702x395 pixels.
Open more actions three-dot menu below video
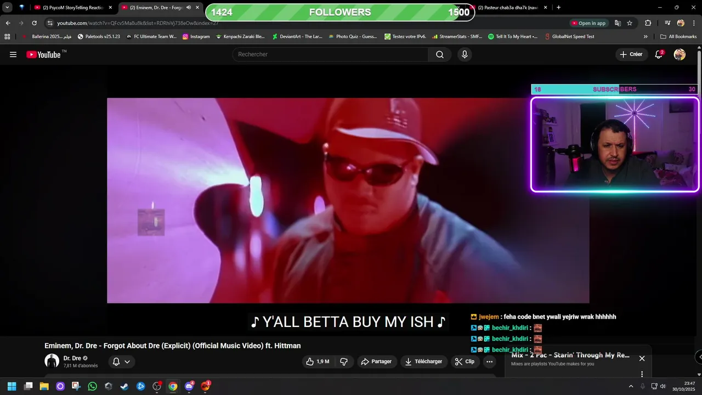(489, 362)
